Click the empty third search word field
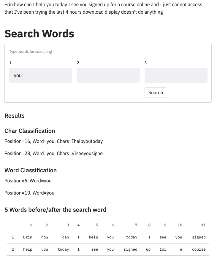The height and width of the screenshot is (261, 217). pyautogui.click(x=176, y=75)
